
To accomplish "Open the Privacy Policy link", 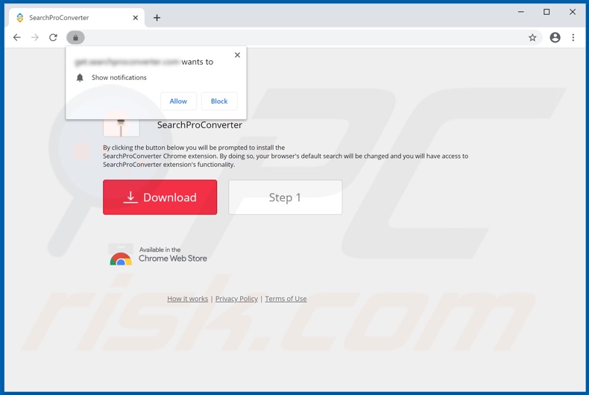I will [236, 299].
